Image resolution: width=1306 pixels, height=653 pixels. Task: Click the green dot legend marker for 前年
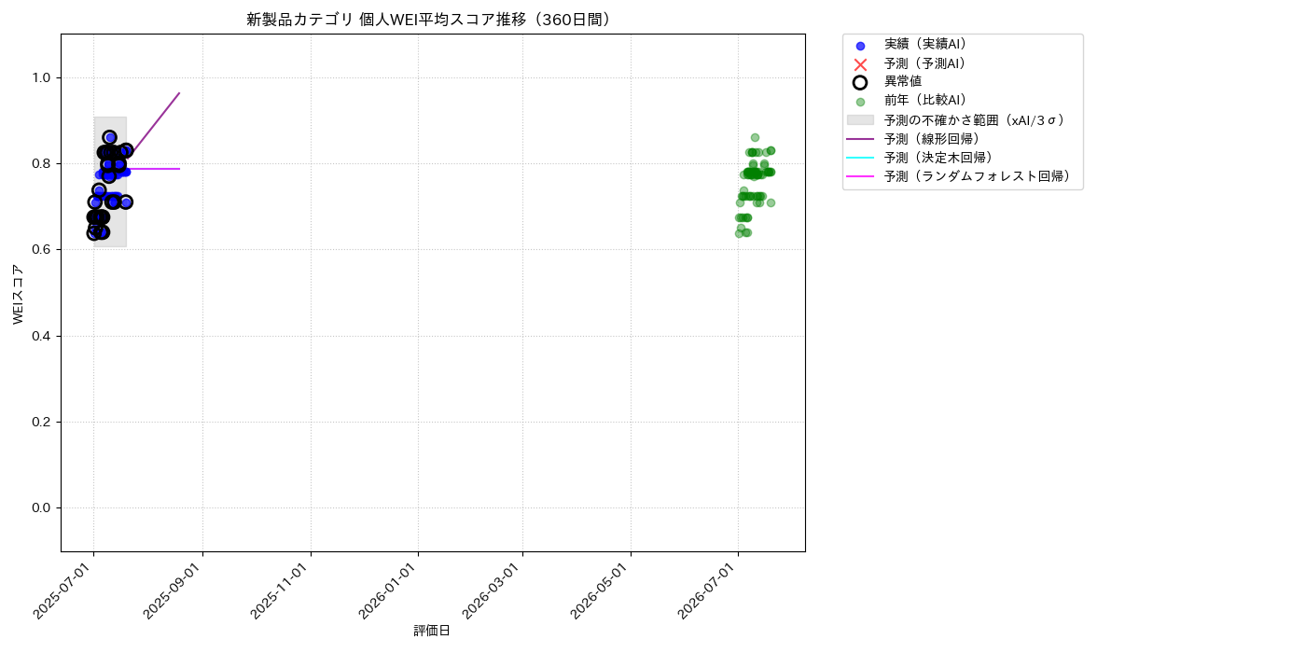(860, 102)
